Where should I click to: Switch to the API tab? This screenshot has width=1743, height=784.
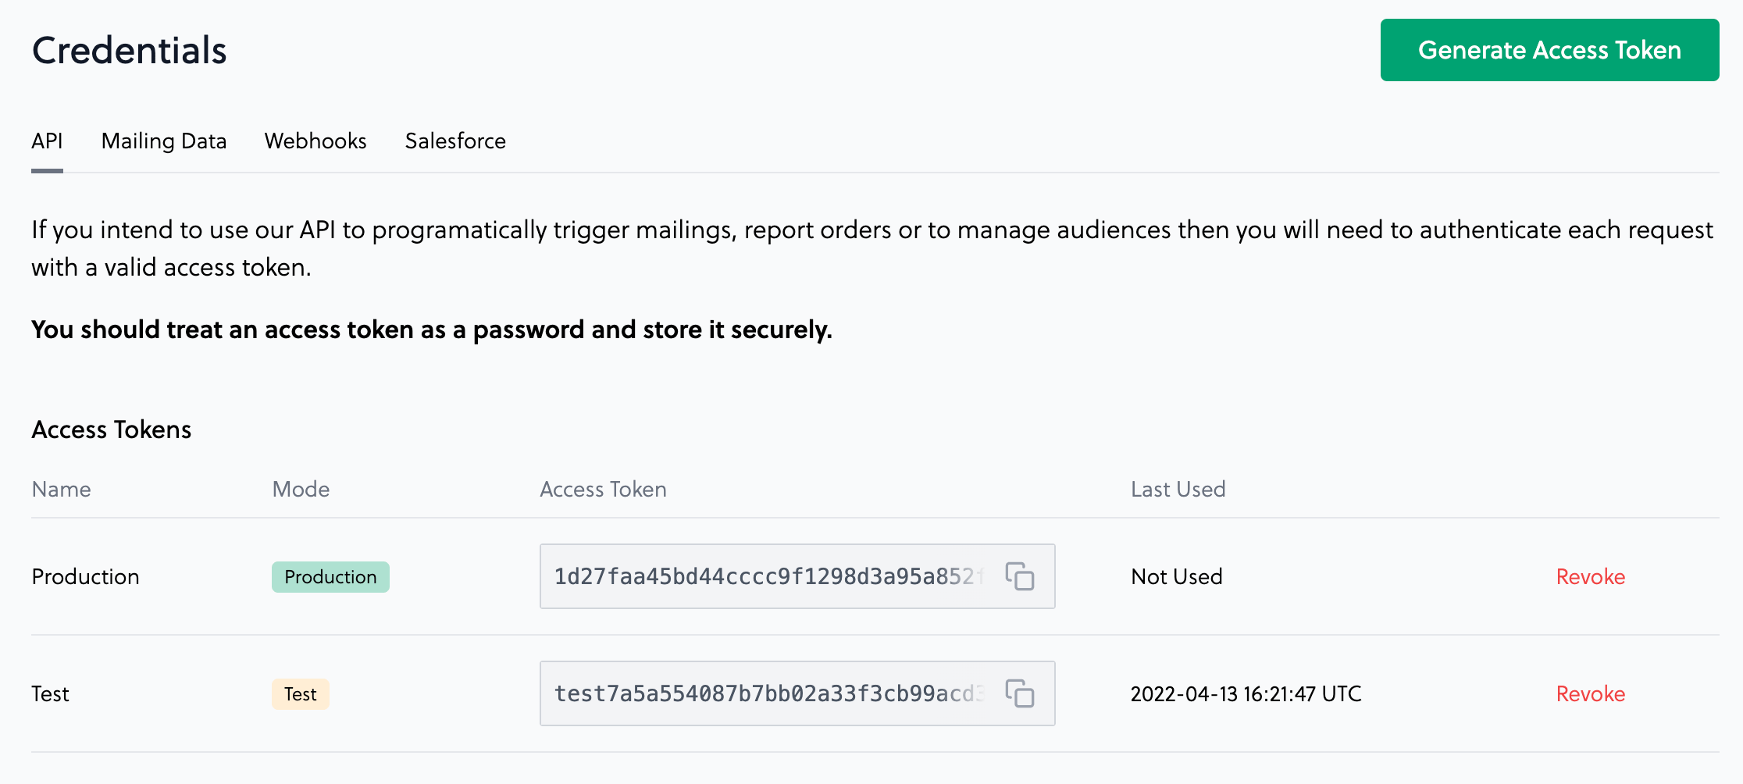click(x=47, y=141)
